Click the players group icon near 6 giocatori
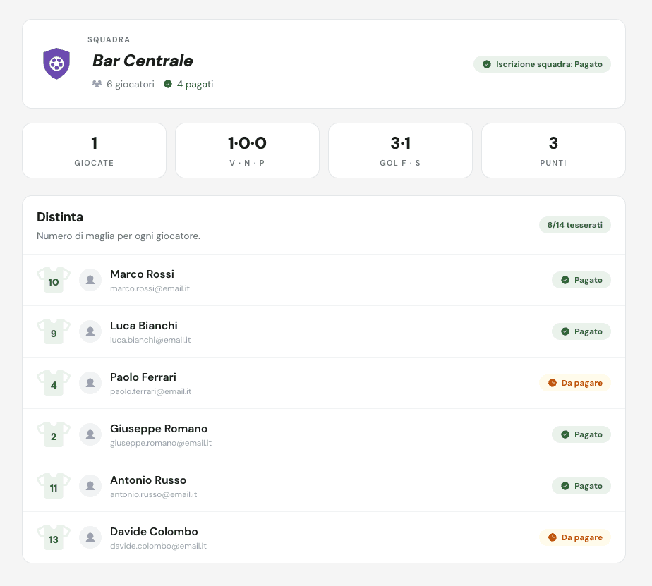 pos(97,84)
